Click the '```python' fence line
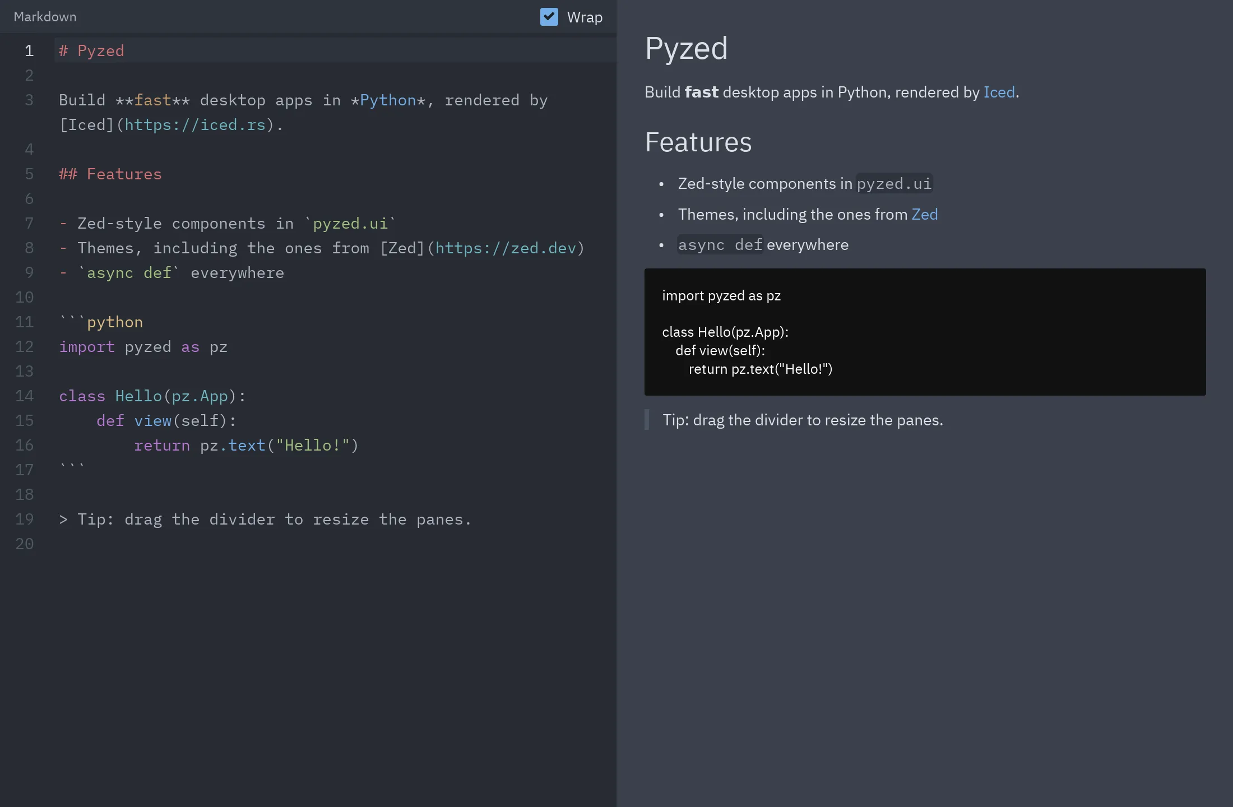This screenshot has width=1233, height=807. click(x=101, y=322)
